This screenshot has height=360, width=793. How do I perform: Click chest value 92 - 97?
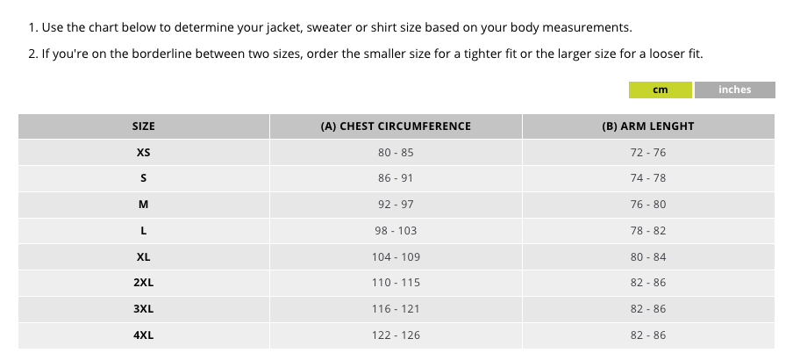pos(396,205)
